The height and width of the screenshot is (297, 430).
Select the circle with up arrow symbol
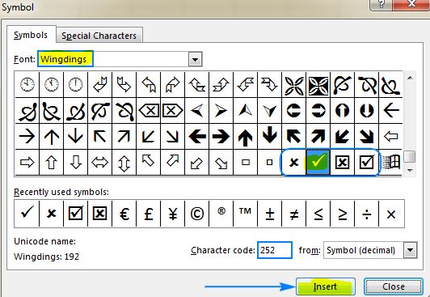click(342, 111)
